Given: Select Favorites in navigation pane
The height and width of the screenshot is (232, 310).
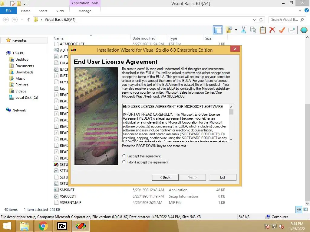Looking at the screenshot, I should tap(19, 40).
